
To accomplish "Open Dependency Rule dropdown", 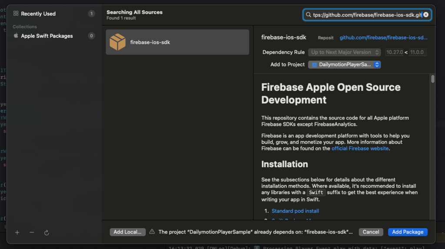I will point(344,52).
